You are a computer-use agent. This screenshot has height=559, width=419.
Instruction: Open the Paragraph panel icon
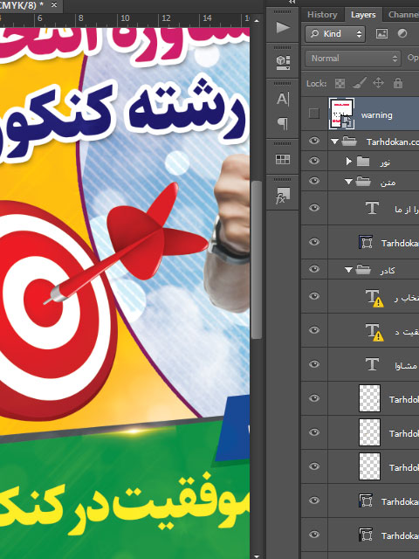point(283,124)
